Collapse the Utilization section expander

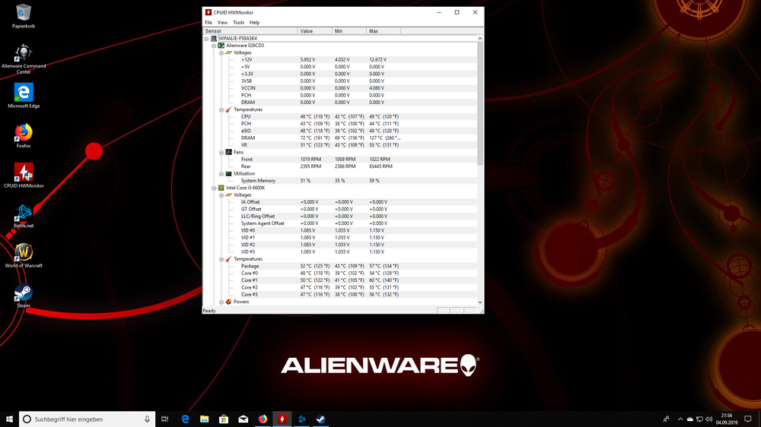point(221,173)
